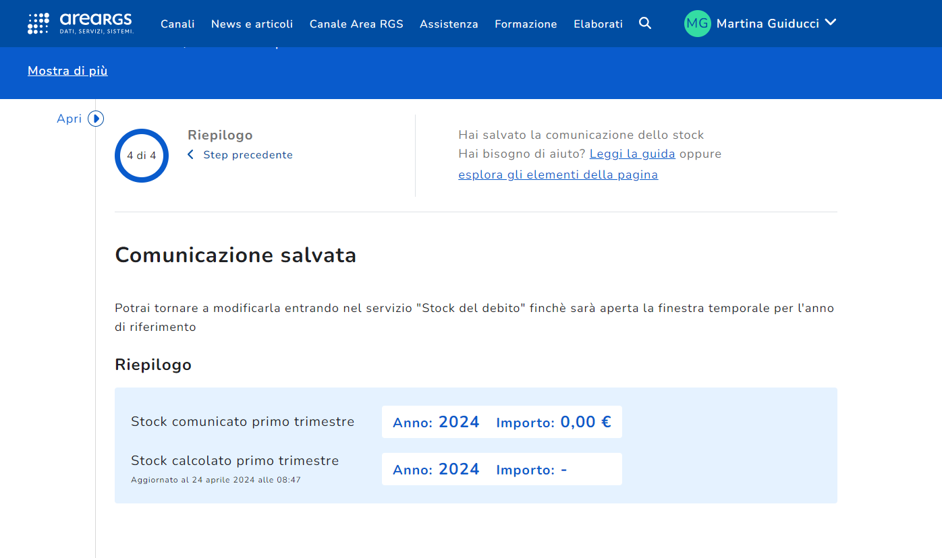Click the Mostra di più link
This screenshot has height=558, width=942.
67,71
